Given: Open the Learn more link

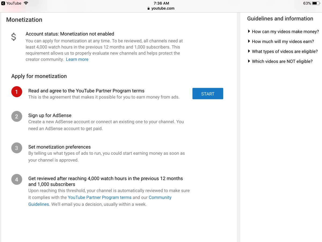Looking at the screenshot, I should point(77,59).
